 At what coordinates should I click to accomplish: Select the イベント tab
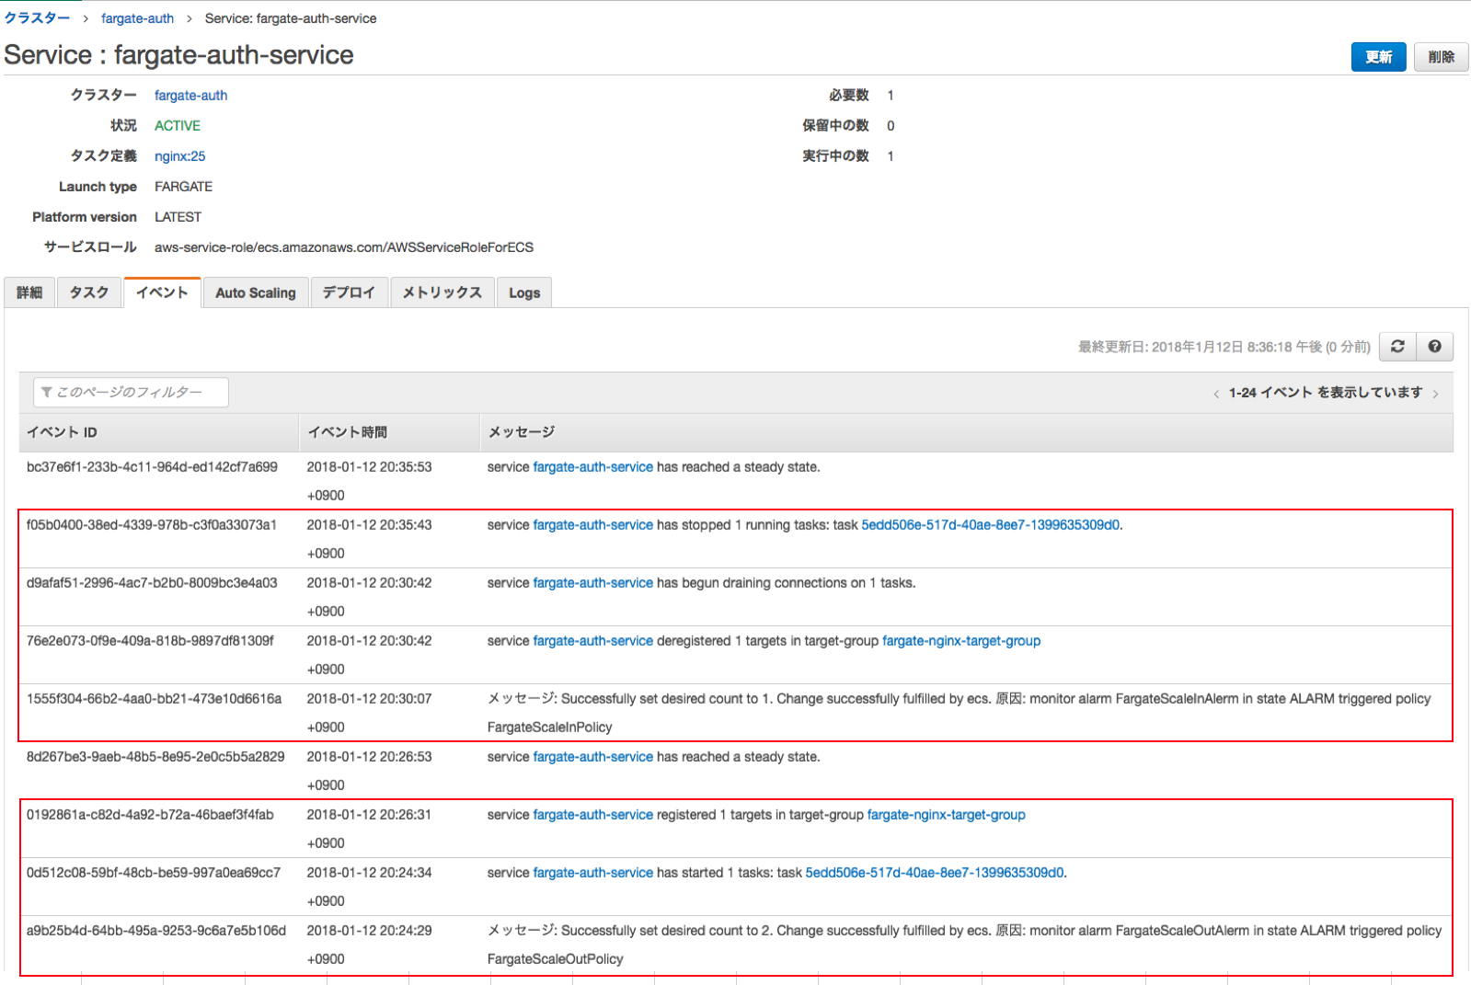pyautogui.click(x=163, y=292)
